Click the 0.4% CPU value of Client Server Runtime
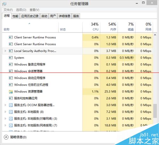This screenshot has width=159, height=145. pos(95,37)
